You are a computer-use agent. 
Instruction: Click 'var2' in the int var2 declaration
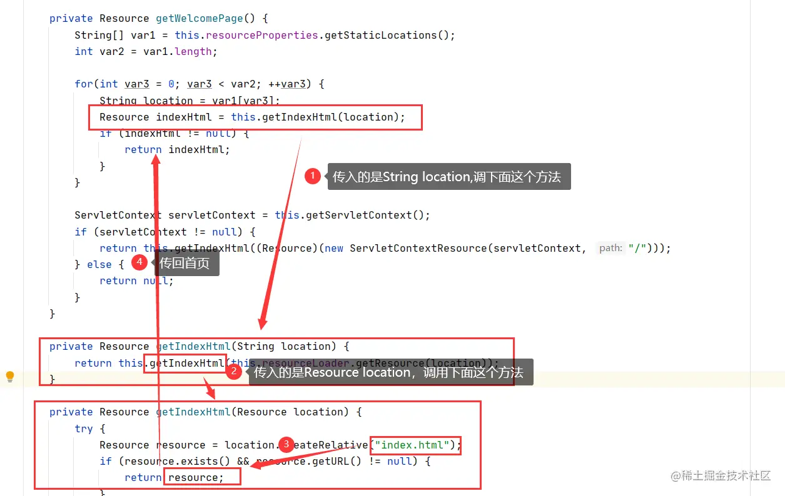pyautogui.click(x=112, y=51)
